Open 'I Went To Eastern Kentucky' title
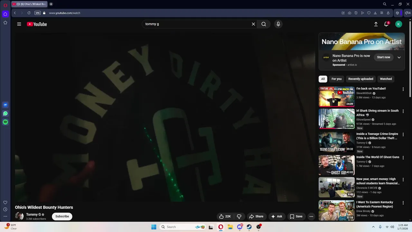The image size is (412, 232). (375, 204)
